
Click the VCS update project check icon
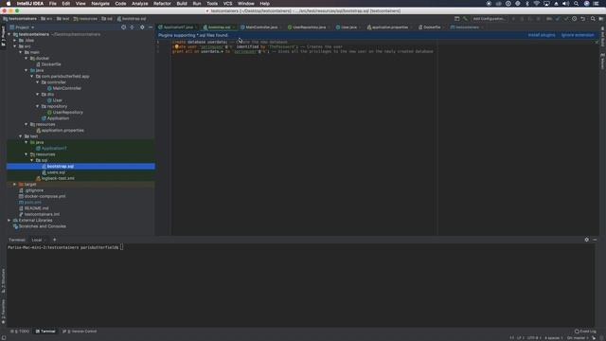pyautogui.click(x=558, y=19)
